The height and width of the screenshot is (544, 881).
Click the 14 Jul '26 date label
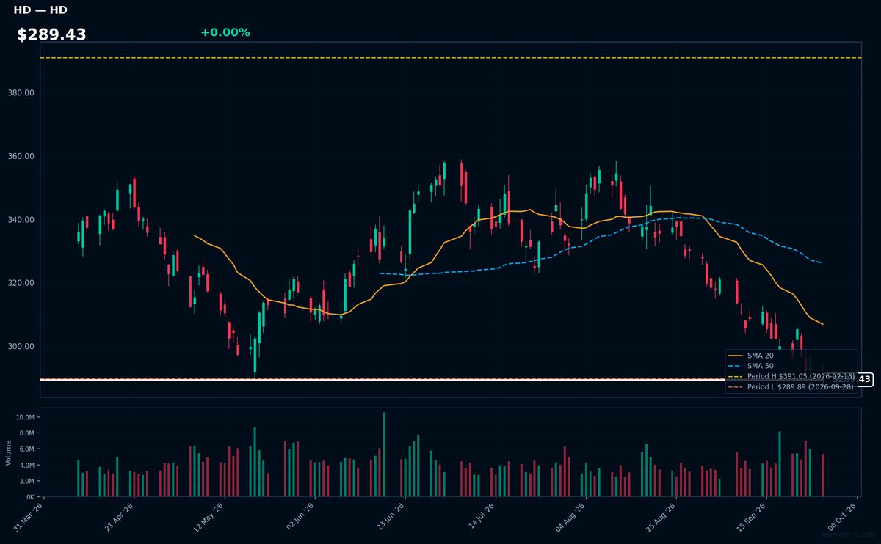click(481, 516)
